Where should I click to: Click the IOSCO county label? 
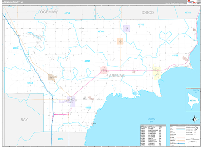click(147, 12)
